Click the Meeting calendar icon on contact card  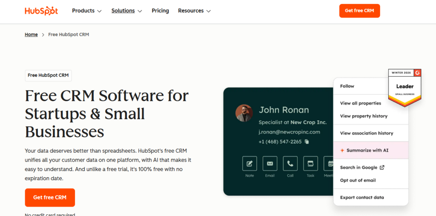tap(329, 164)
